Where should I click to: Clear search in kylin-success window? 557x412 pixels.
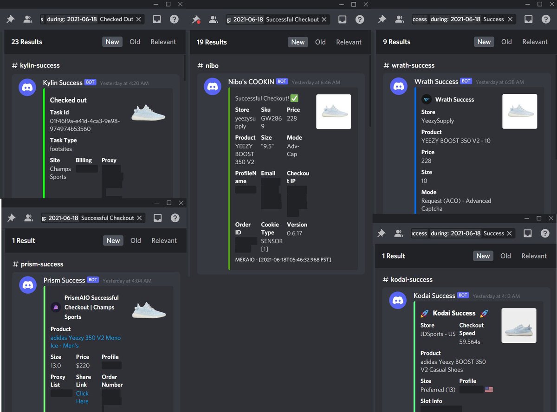coord(139,19)
